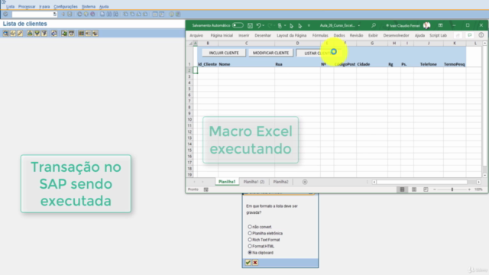Select the 'Na clipboard' radio option
The width and height of the screenshot is (489, 275).
coord(250,253)
